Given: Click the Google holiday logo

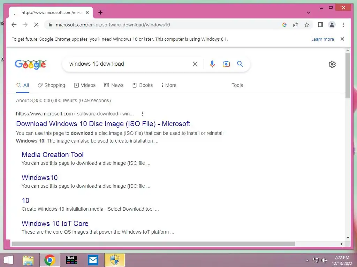Looking at the screenshot, I should 31,64.
